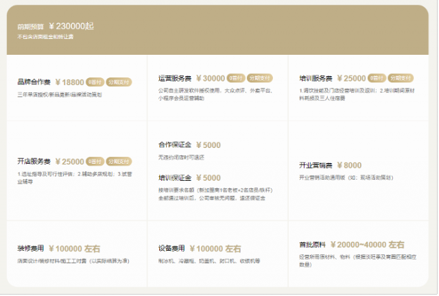Click the 0首付 badge beside 品牌合作费
Image resolution: width=439 pixels, height=296 pixels.
coord(95,82)
